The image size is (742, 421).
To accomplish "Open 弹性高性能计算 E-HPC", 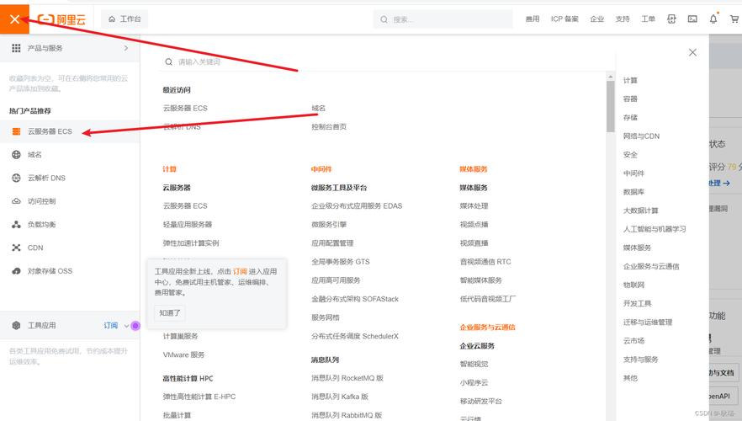I will [199, 397].
